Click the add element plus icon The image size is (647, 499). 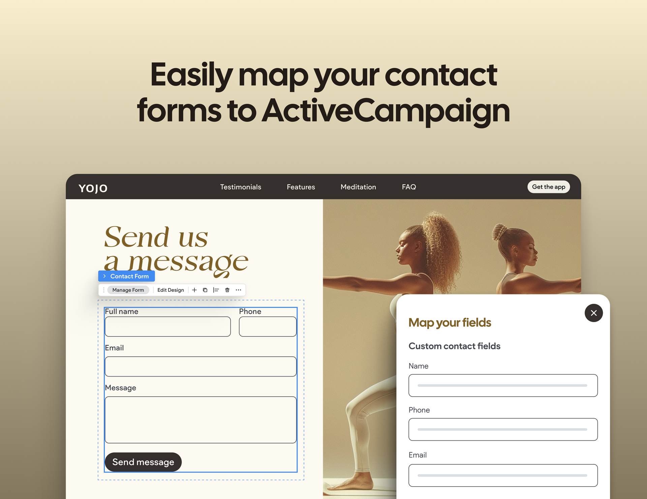coord(195,290)
